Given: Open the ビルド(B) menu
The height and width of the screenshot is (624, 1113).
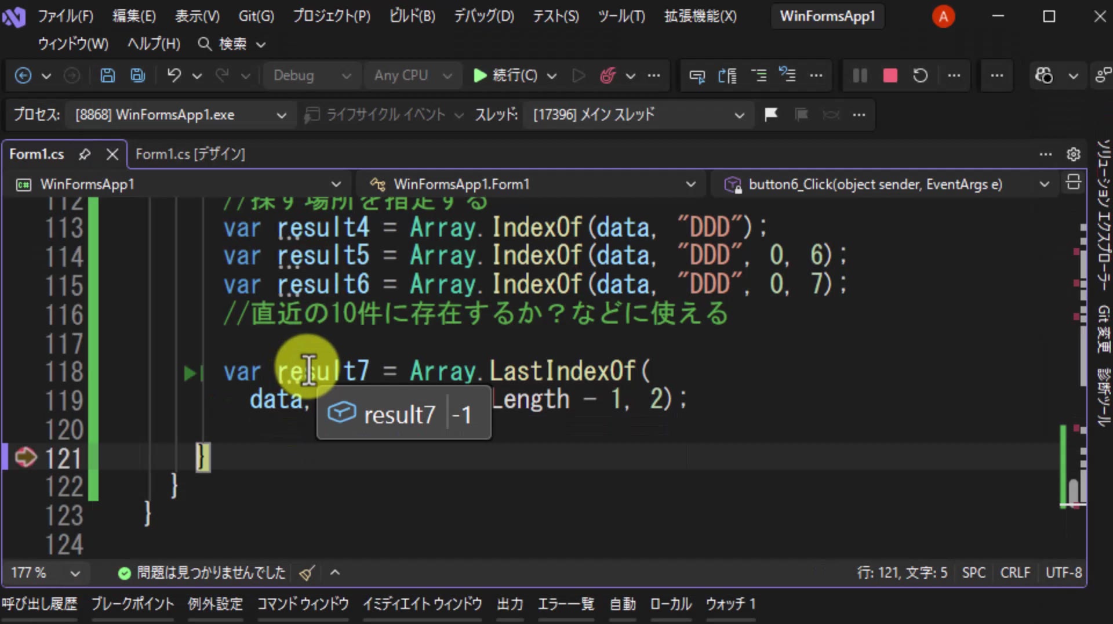Looking at the screenshot, I should pyautogui.click(x=412, y=16).
